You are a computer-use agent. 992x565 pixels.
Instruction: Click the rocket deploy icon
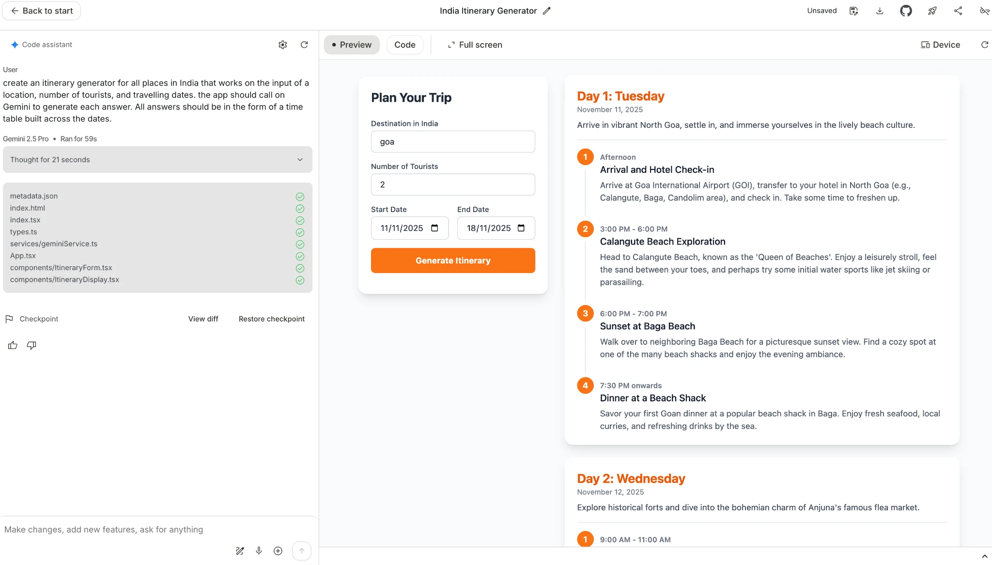point(932,11)
